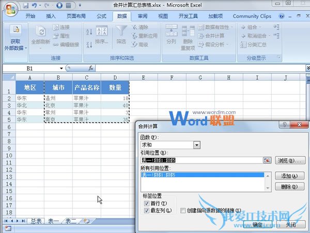
Task: Sort ascending A to Z icon
Action: point(89,32)
